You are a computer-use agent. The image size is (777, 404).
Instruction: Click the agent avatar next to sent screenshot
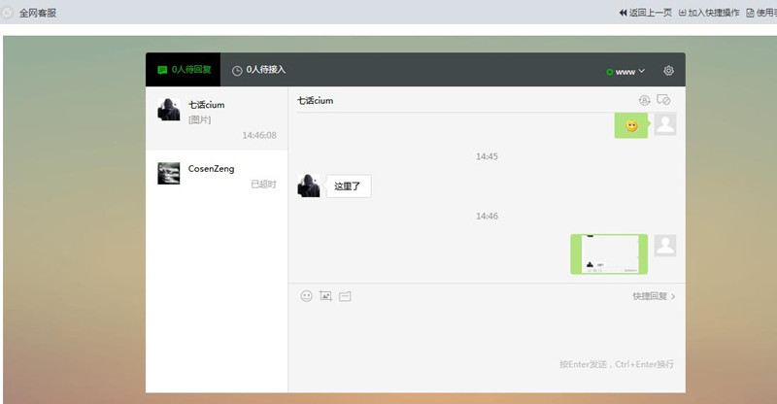(x=664, y=246)
